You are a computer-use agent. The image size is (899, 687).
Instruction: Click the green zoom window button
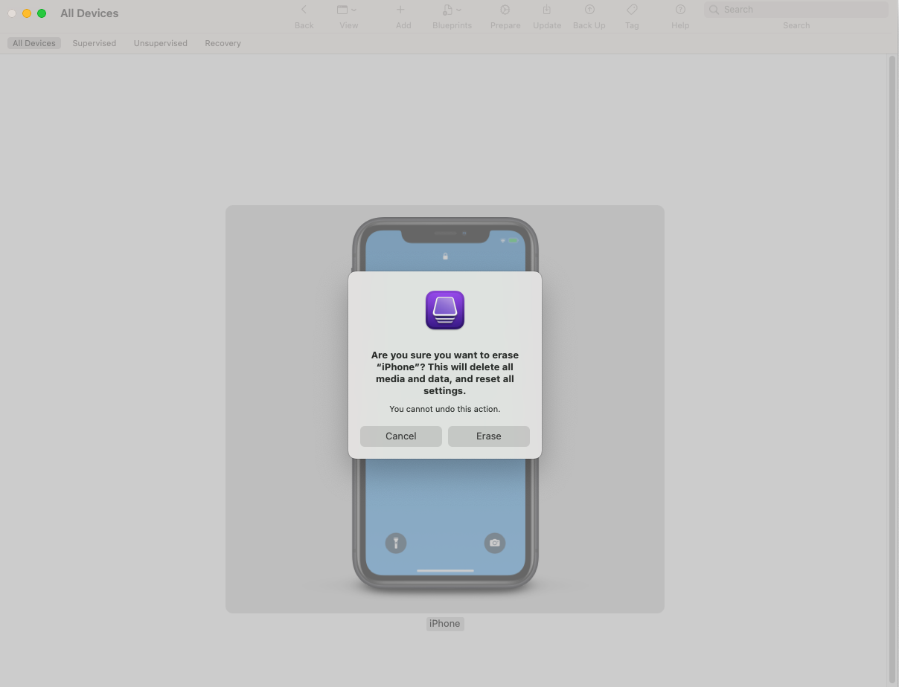42,13
